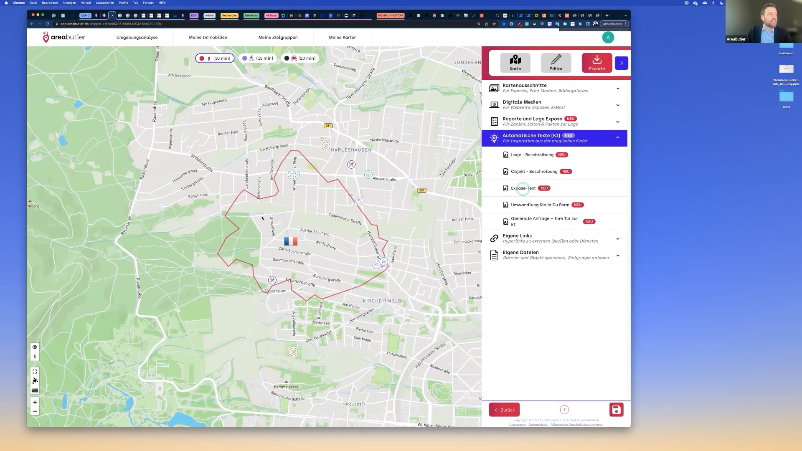The image size is (802, 451).
Task: Open the help question mark icon
Action: 564,410
